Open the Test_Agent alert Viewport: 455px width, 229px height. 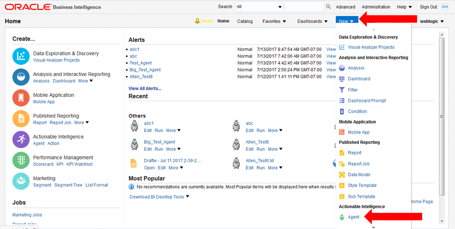[x=141, y=63]
